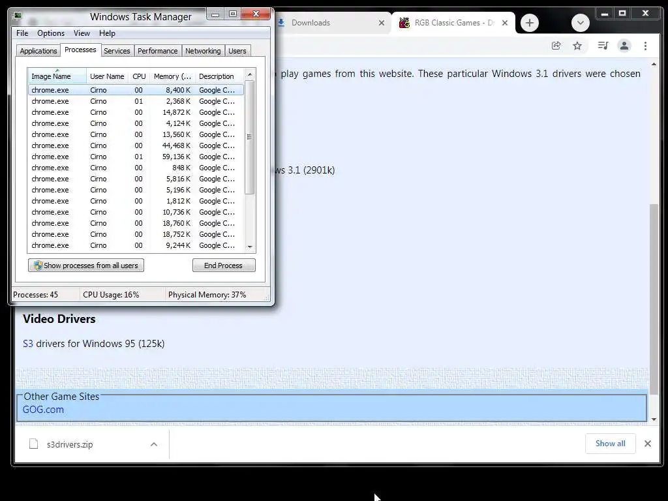
Task: Click the Processes: 45 status text
Action: 35,295
